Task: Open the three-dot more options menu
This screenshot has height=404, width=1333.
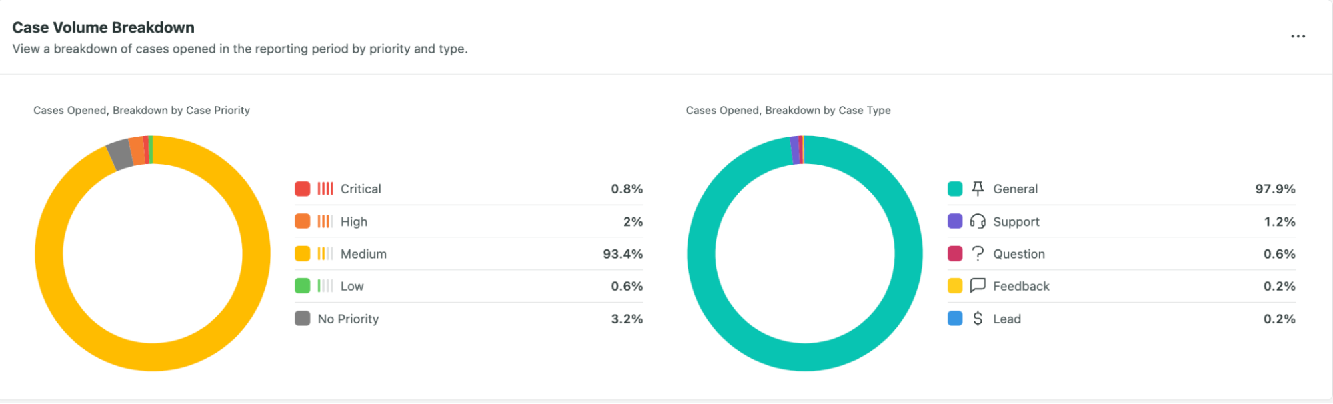Action: pos(1298,36)
